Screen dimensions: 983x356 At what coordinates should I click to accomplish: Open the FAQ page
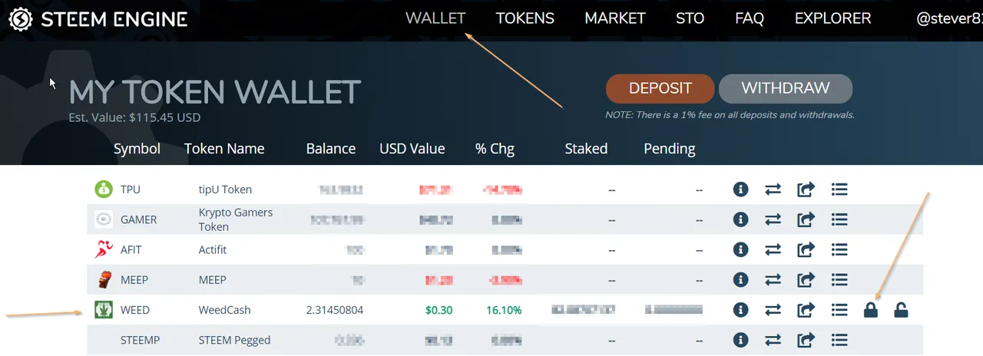pyautogui.click(x=750, y=18)
